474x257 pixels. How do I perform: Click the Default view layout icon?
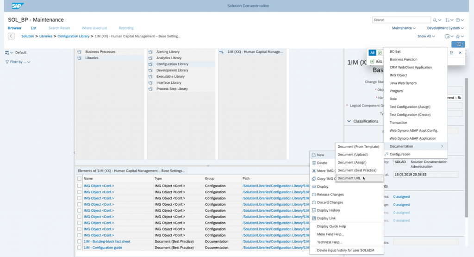point(7,53)
